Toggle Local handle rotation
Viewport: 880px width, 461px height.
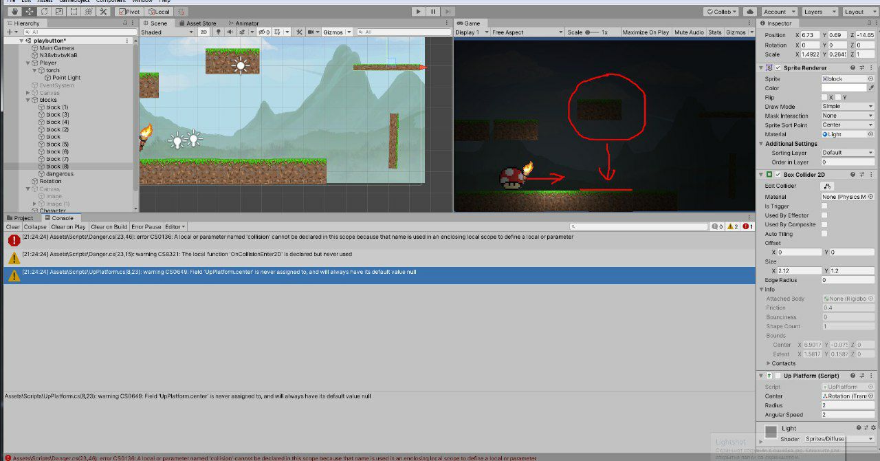(x=159, y=12)
